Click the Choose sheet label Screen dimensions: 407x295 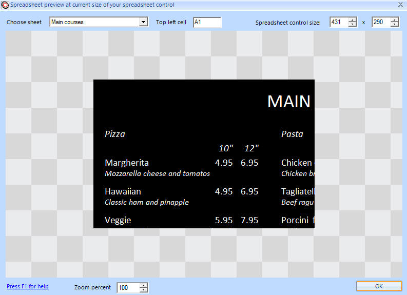[24, 22]
